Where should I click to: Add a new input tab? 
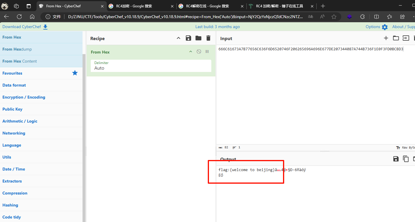point(386,38)
